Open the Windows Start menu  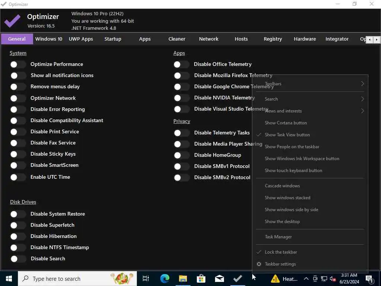(x=9, y=279)
